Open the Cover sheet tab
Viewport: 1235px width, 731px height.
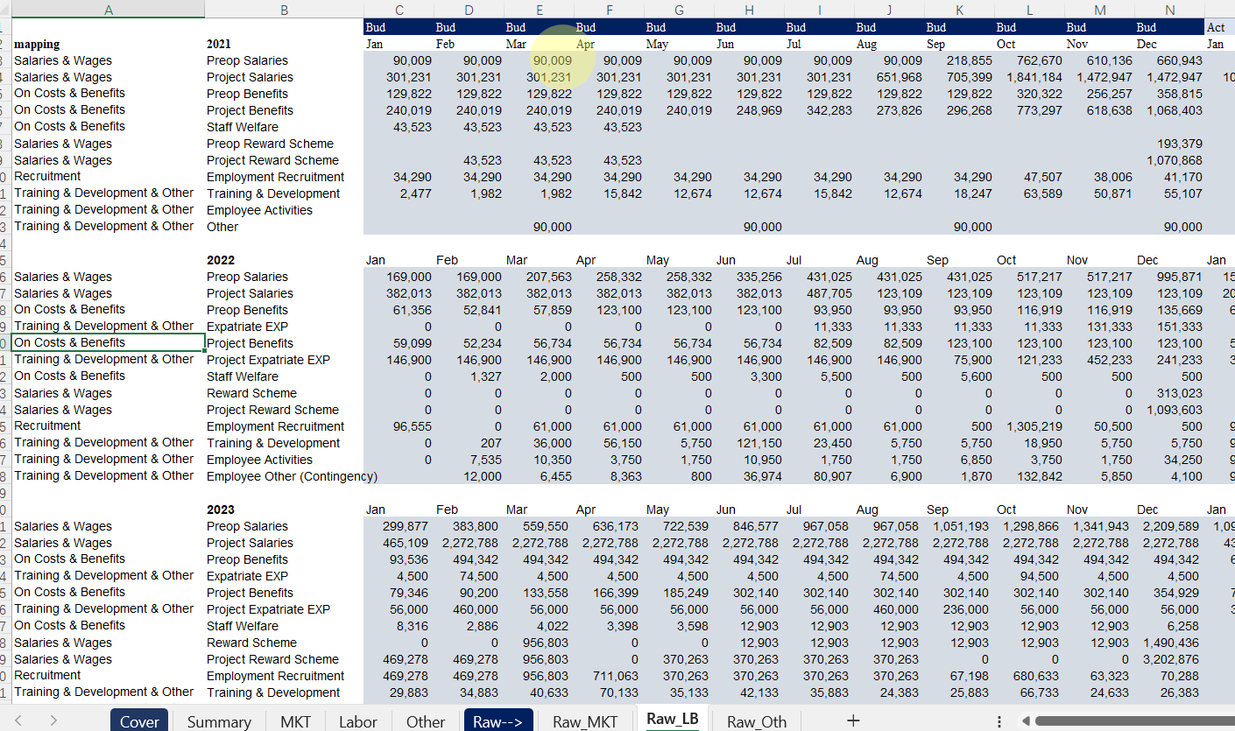[x=139, y=721]
